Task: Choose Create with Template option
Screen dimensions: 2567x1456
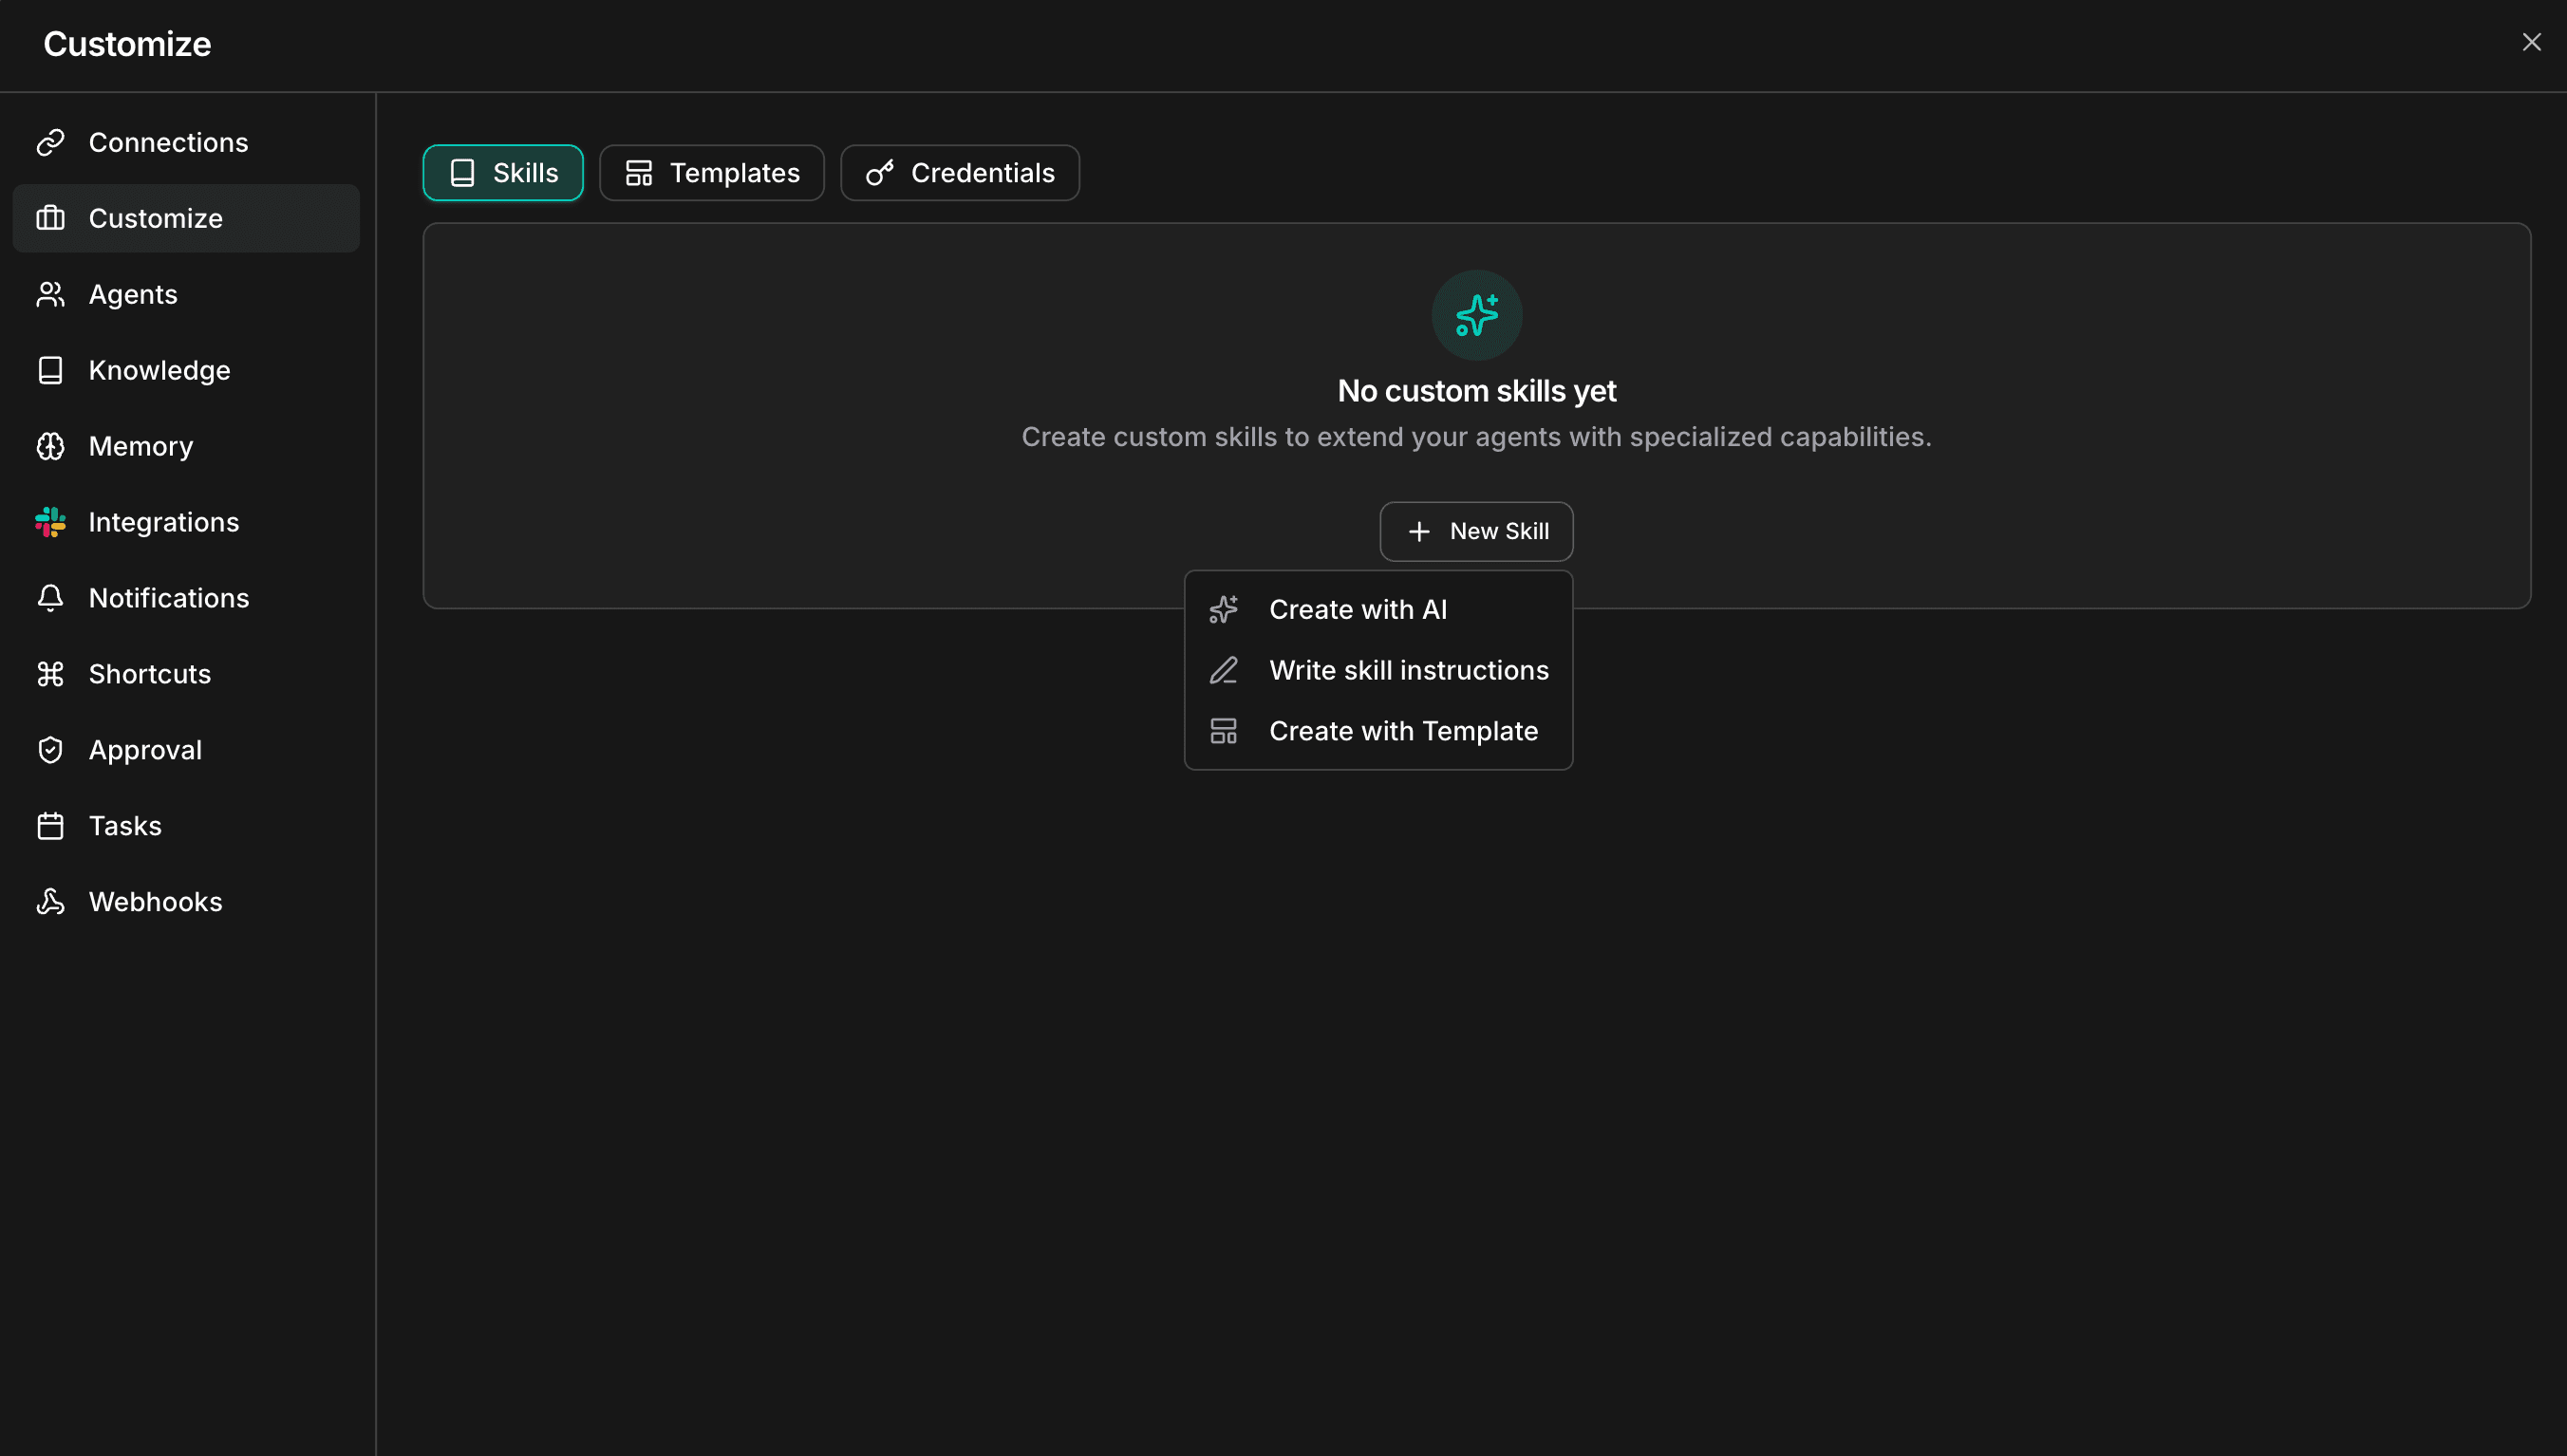Action: (1404, 731)
